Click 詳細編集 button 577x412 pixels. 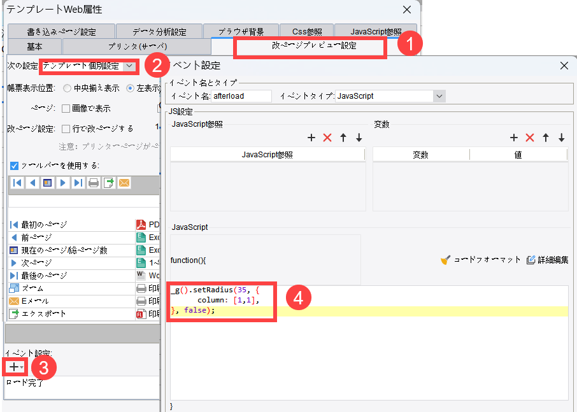(548, 260)
